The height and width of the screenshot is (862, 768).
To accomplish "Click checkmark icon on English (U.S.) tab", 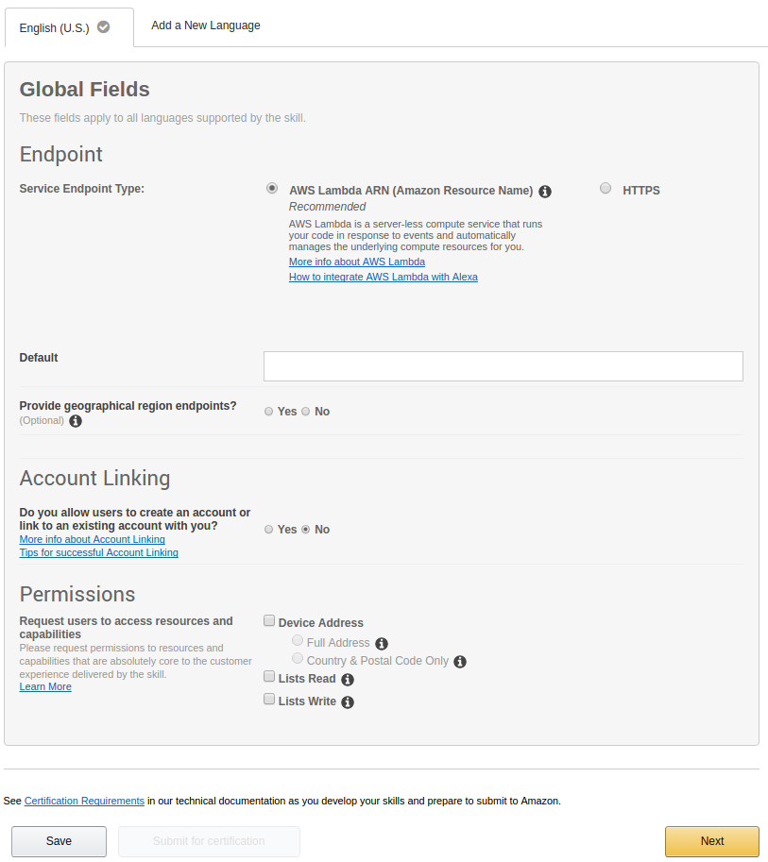I will click(x=104, y=27).
